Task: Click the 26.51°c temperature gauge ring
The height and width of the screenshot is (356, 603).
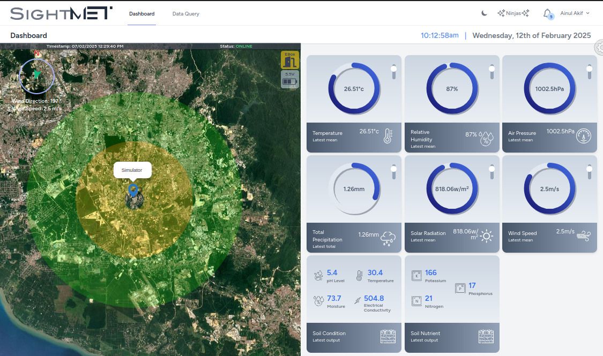Action: coord(354,89)
